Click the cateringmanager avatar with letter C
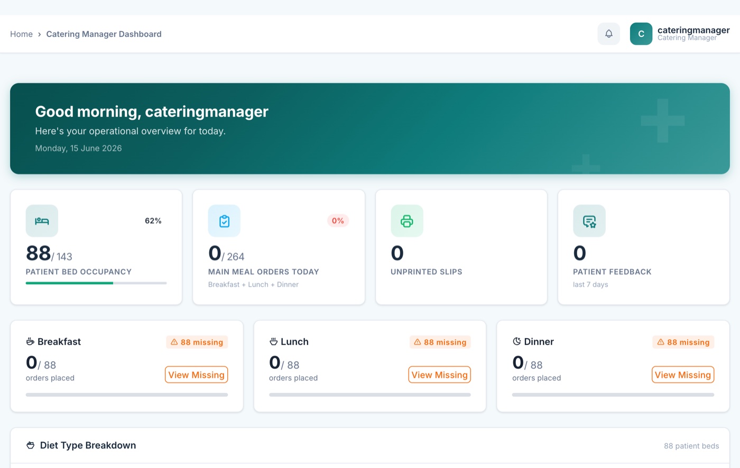Image resolution: width=740 pixels, height=468 pixels. (641, 34)
